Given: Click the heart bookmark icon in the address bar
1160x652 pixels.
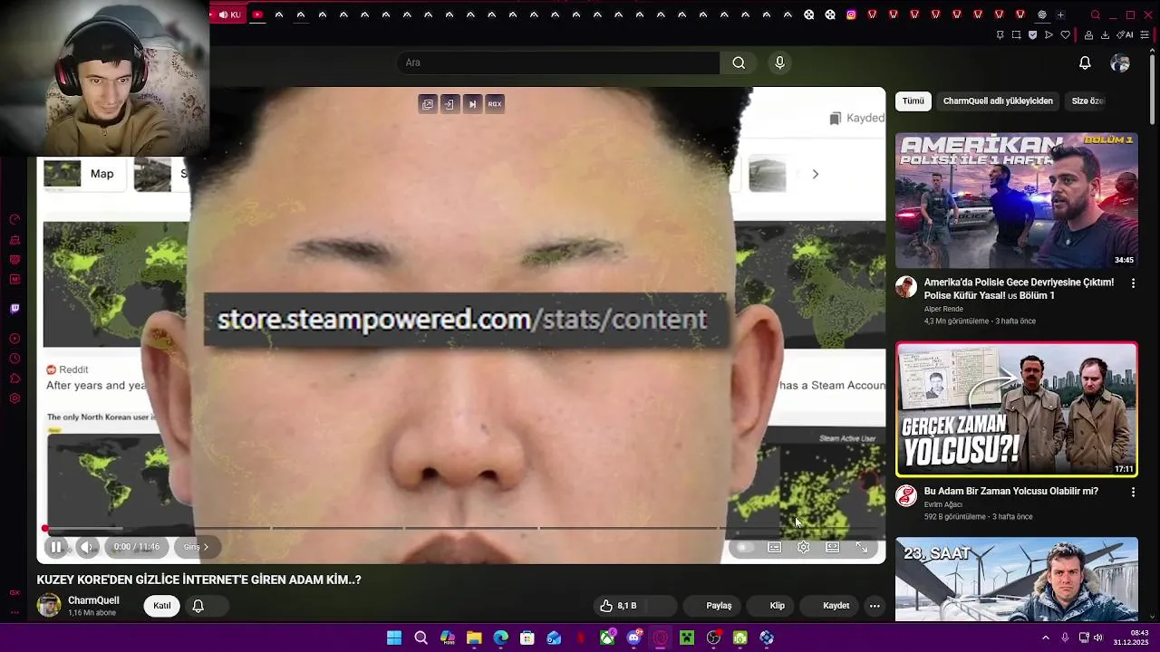Looking at the screenshot, I should pyautogui.click(x=1065, y=35).
